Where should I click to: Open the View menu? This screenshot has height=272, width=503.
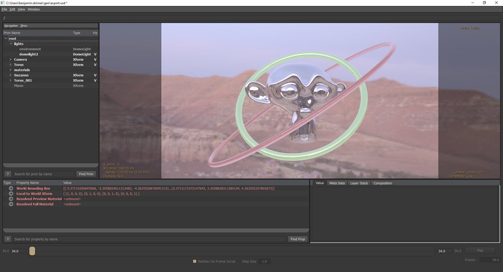[21, 9]
